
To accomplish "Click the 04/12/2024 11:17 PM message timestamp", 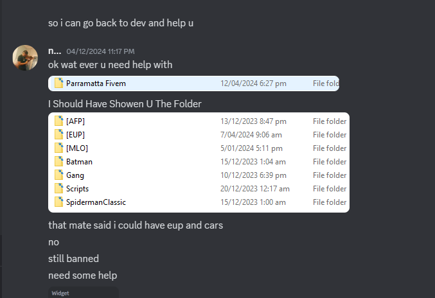I will [100, 51].
